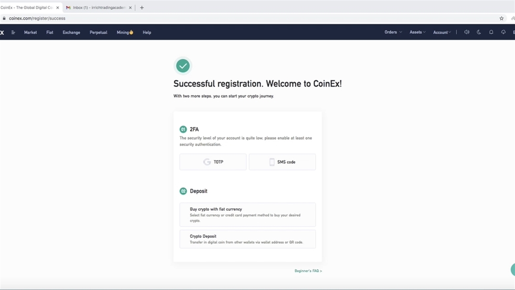Close the Gmail Inbox tab
The image size is (515, 290).
click(x=130, y=8)
